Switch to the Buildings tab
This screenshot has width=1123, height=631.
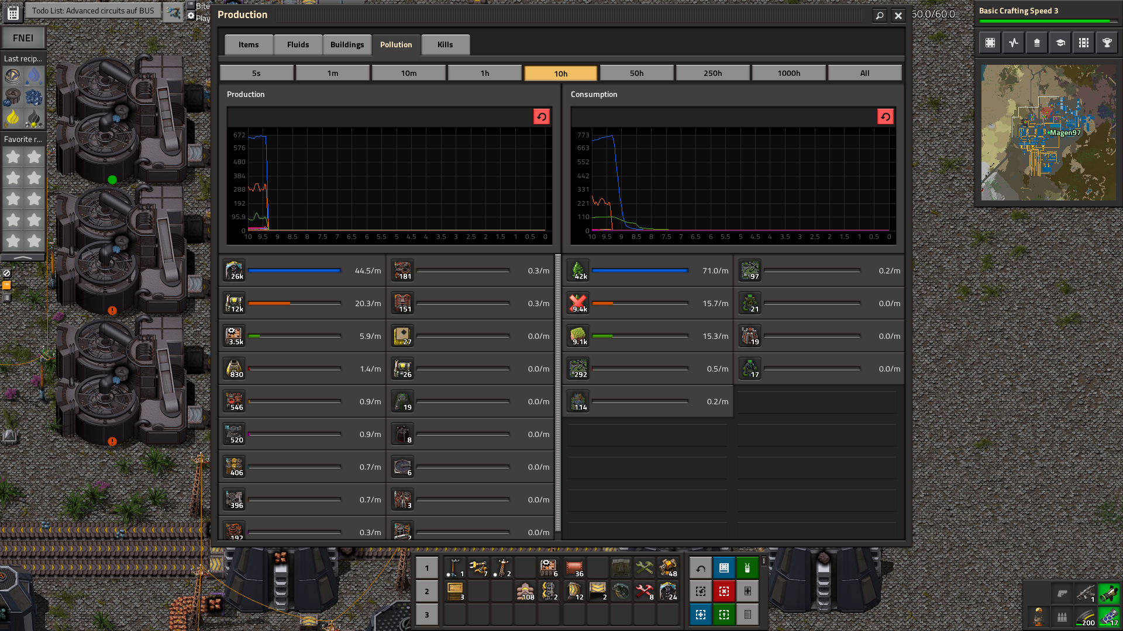347,44
